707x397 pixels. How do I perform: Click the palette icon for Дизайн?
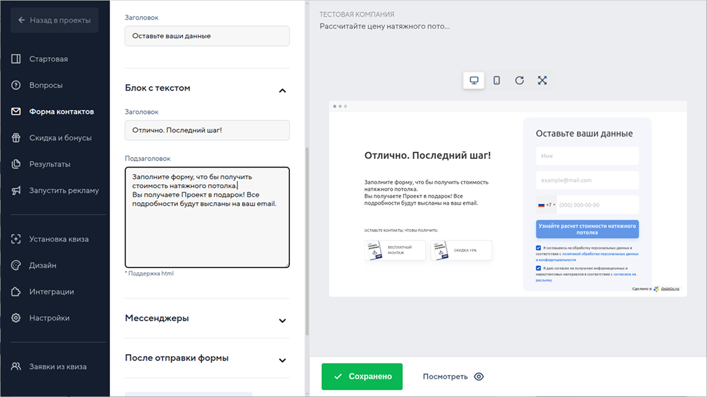[16, 265]
